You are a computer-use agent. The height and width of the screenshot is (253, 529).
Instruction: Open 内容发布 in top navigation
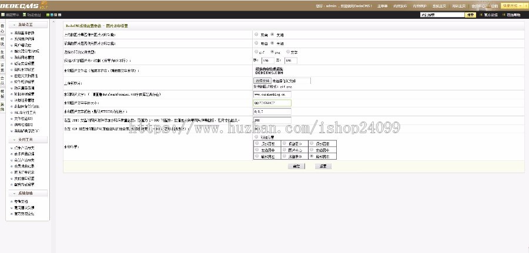click(x=400, y=6)
